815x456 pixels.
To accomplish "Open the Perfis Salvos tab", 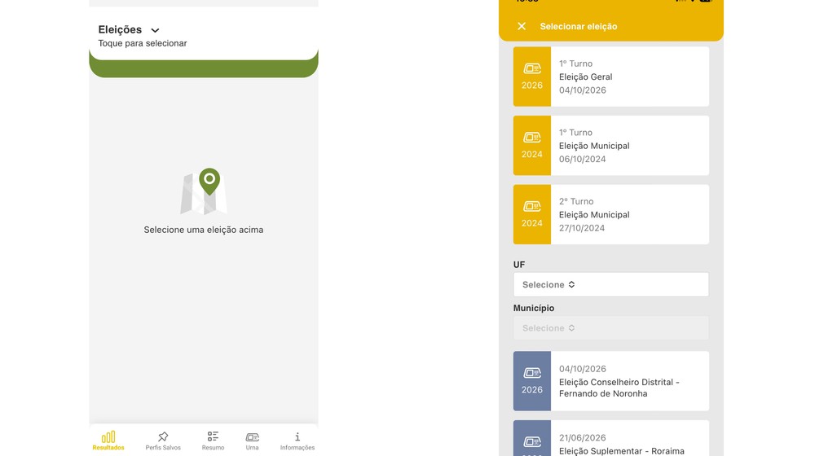I will point(163,440).
